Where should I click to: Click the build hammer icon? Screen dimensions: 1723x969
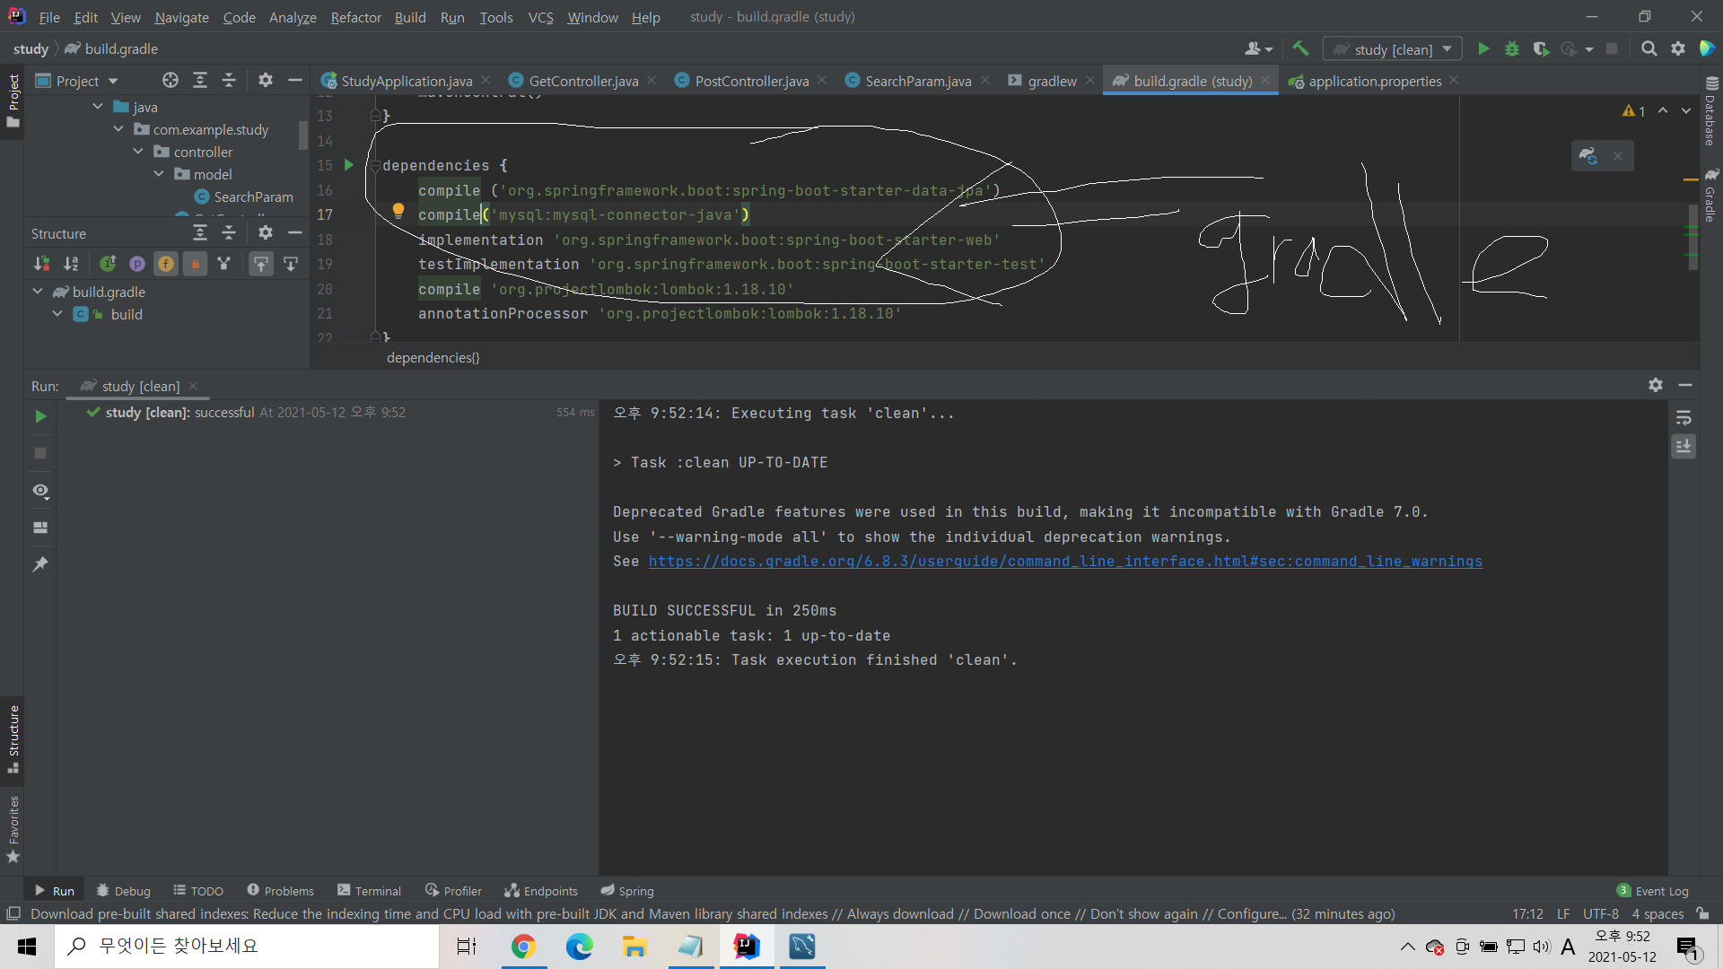(x=1300, y=48)
